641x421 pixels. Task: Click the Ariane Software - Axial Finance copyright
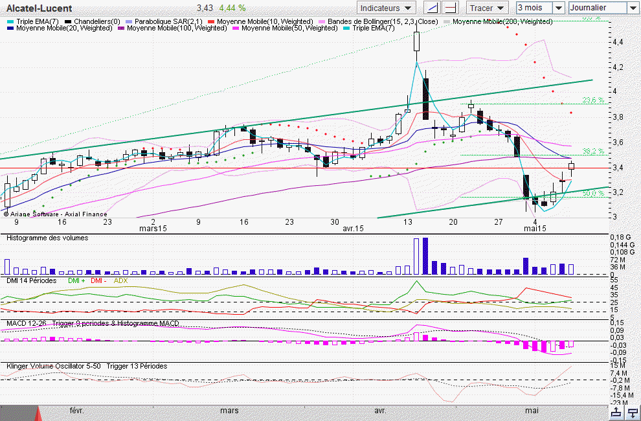point(55,214)
